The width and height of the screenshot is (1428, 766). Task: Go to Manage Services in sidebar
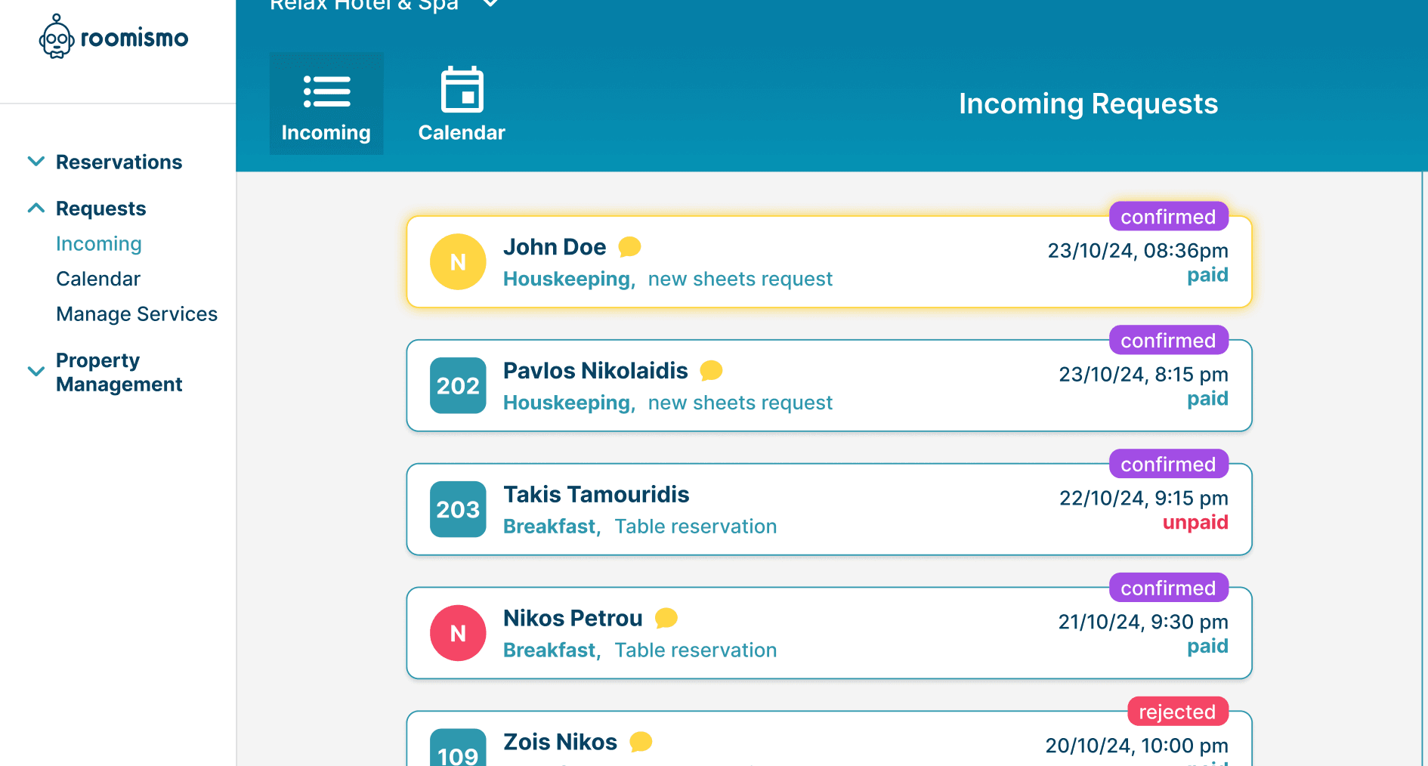(x=137, y=314)
